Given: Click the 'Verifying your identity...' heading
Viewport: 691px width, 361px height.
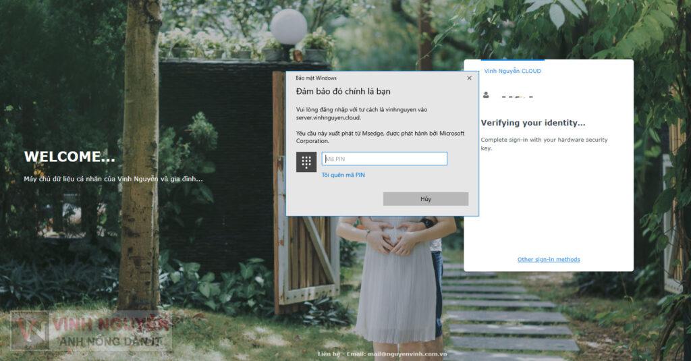Looking at the screenshot, I should pos(532,123).
